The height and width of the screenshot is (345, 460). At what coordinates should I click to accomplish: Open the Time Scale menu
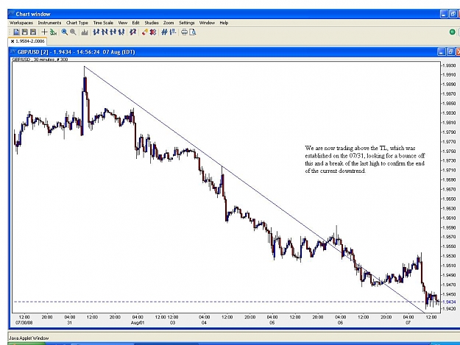(x=103, y=23)
